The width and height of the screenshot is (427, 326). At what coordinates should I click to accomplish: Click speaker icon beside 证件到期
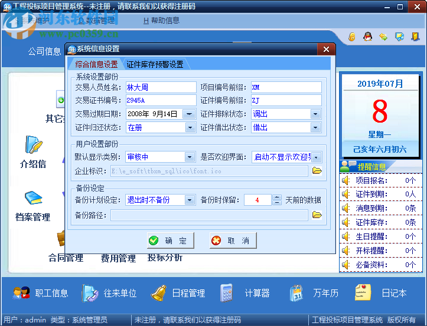coord(346,194)
